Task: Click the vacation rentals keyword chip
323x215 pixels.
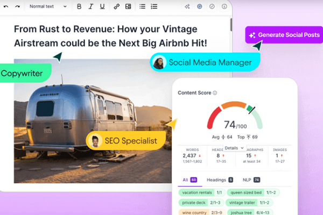Action: pyautogui.click(x=202, y=192)
